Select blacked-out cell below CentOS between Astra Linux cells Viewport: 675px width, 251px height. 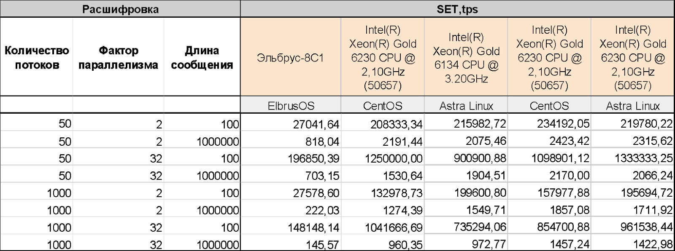(x=549, y=122)
